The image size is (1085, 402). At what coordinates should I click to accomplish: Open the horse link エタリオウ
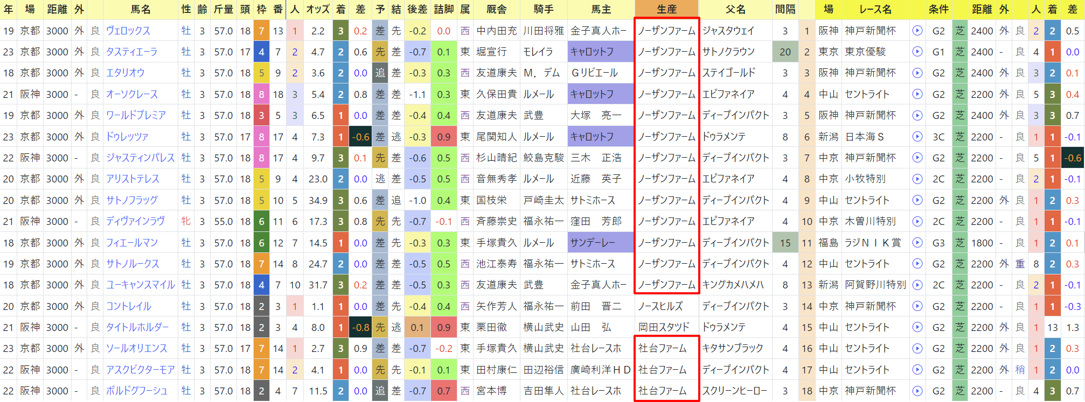(125, 73)
